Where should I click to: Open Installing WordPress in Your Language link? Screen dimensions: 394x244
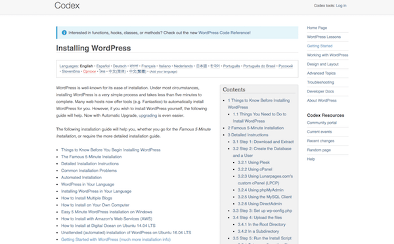point(97,192)
